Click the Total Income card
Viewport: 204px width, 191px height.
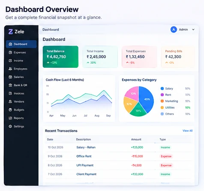click(x=100, y=57)
